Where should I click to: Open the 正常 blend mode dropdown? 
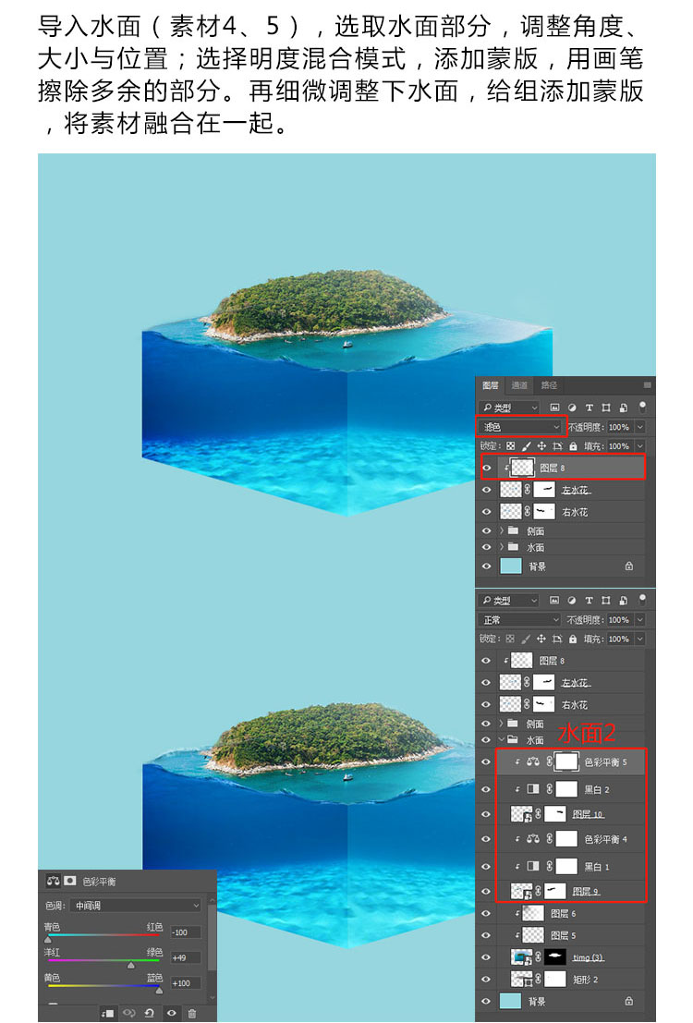(520, 619)
